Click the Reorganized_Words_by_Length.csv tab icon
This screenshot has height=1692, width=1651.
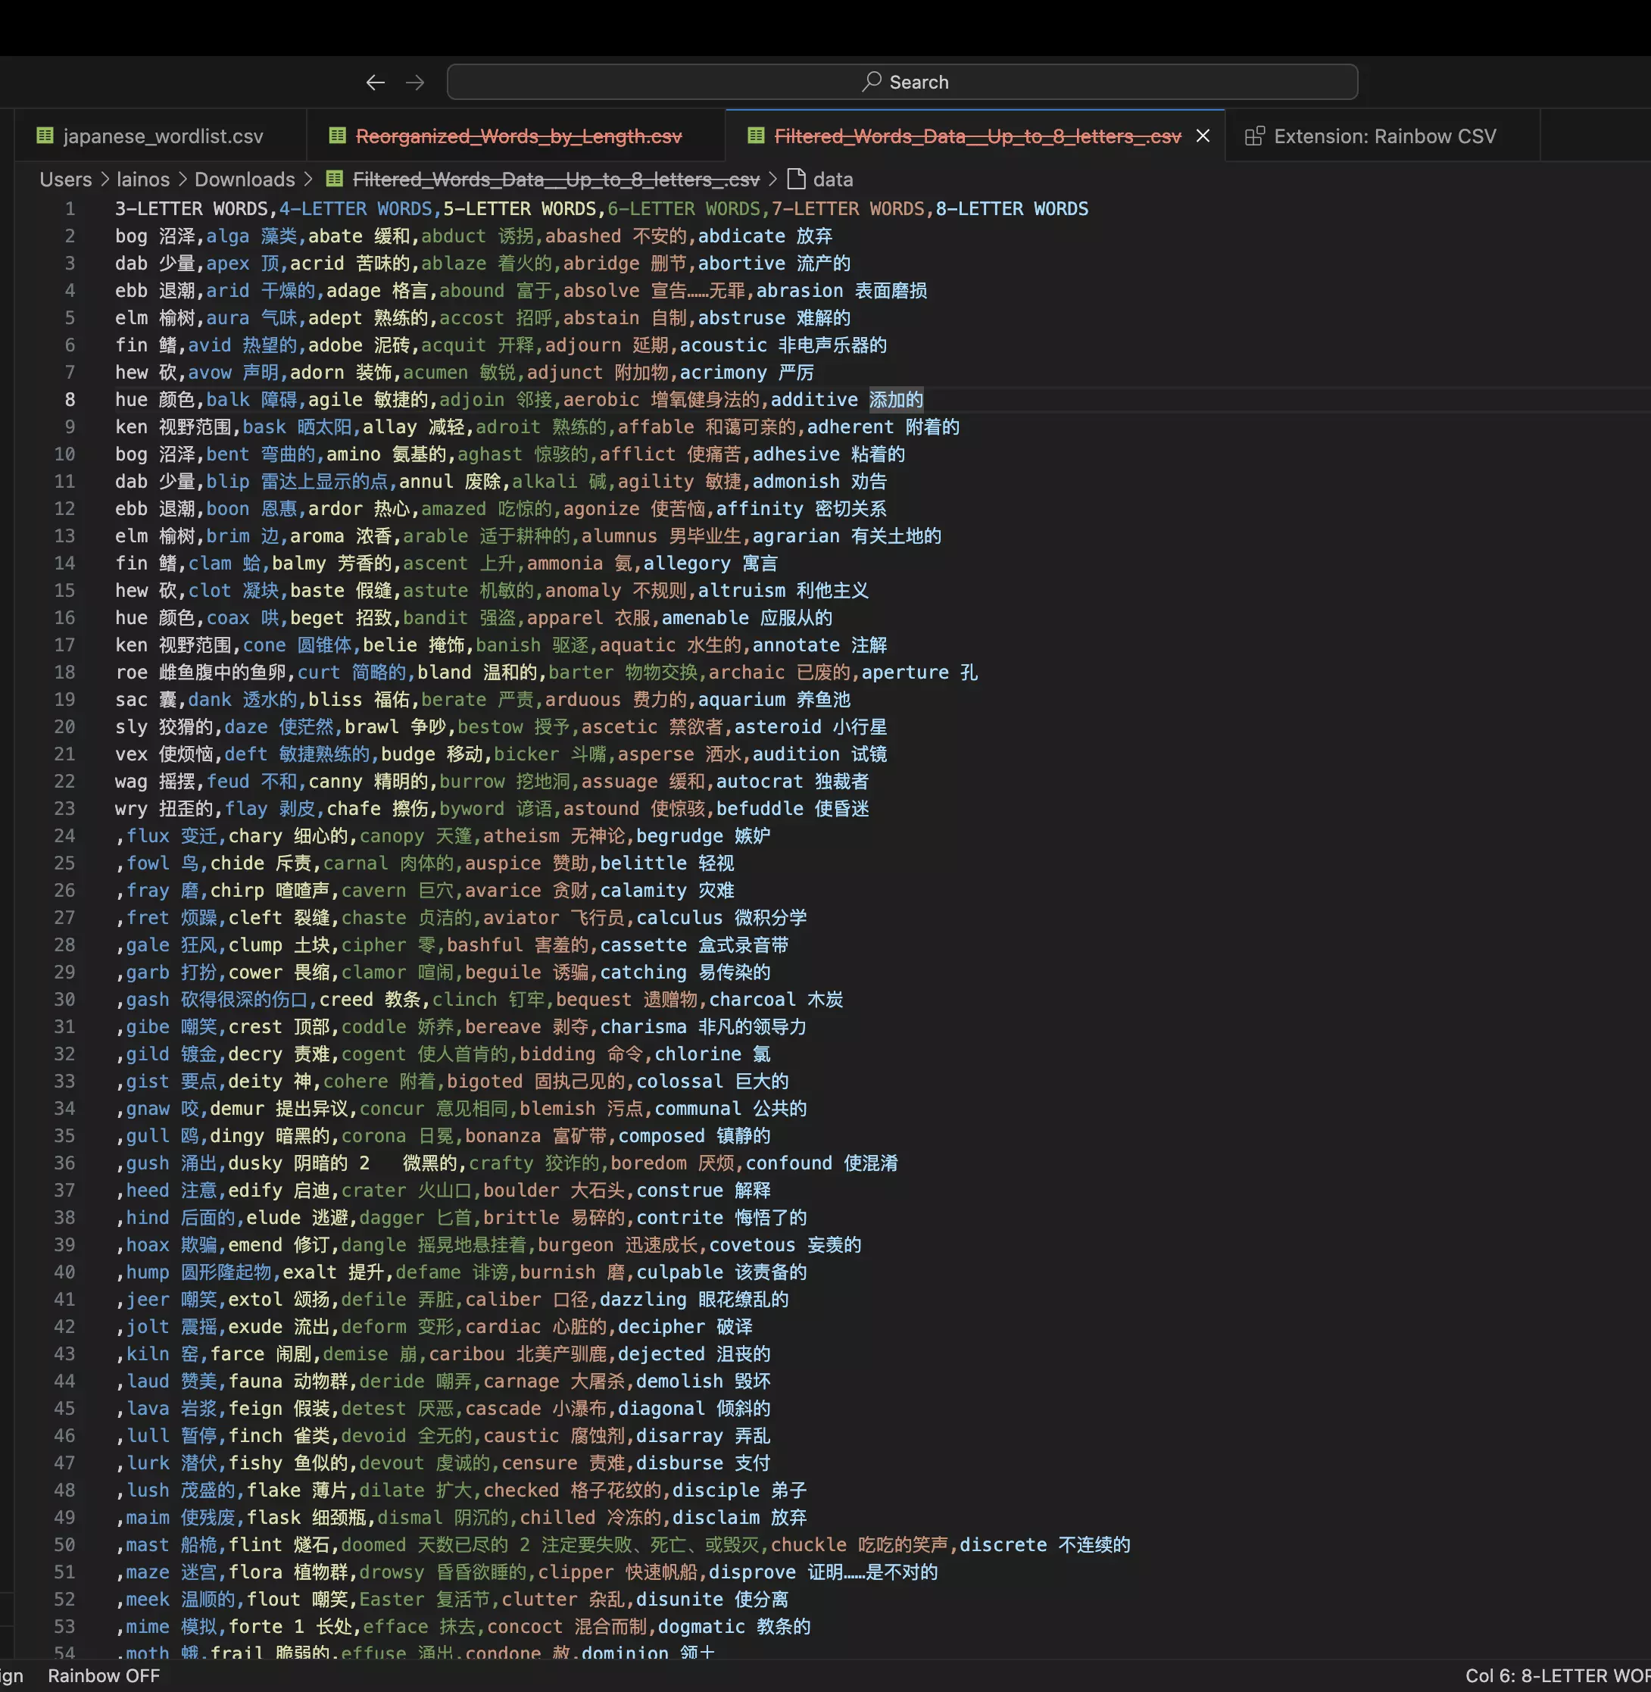tap(337, 136)
